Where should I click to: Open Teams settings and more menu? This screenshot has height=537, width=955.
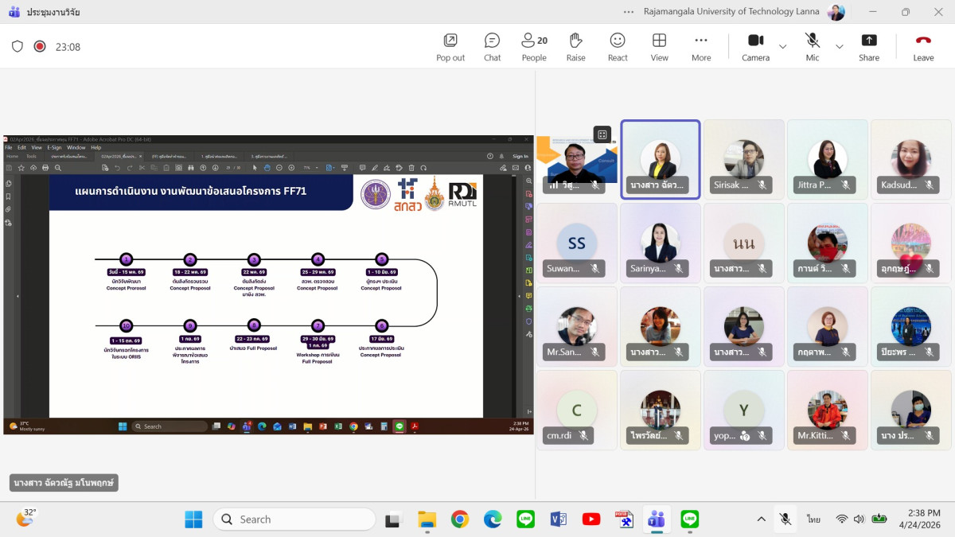pos(630,12)
